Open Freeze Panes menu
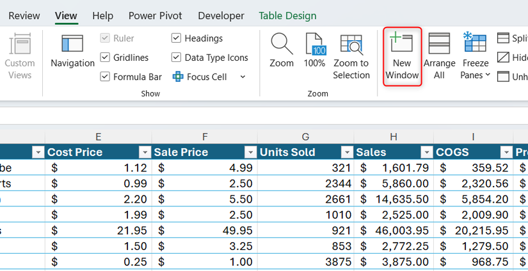Image resolution: width=528 pixels, height=271 pixels. pos(475,56)
